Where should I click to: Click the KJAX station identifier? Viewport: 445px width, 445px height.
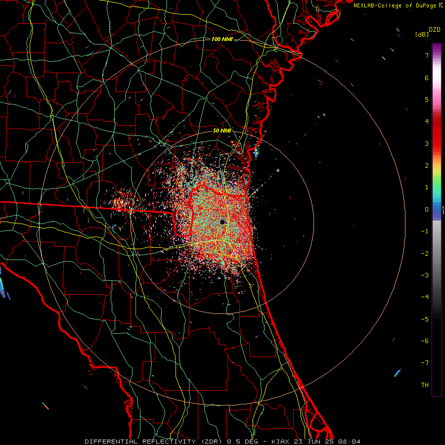pos(281,442)
